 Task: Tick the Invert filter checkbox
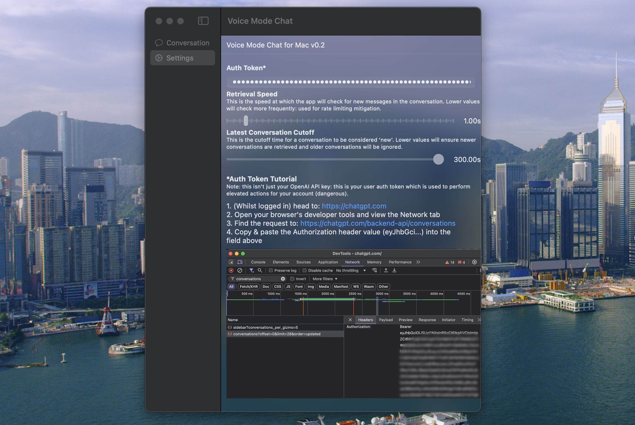point(292,279)
